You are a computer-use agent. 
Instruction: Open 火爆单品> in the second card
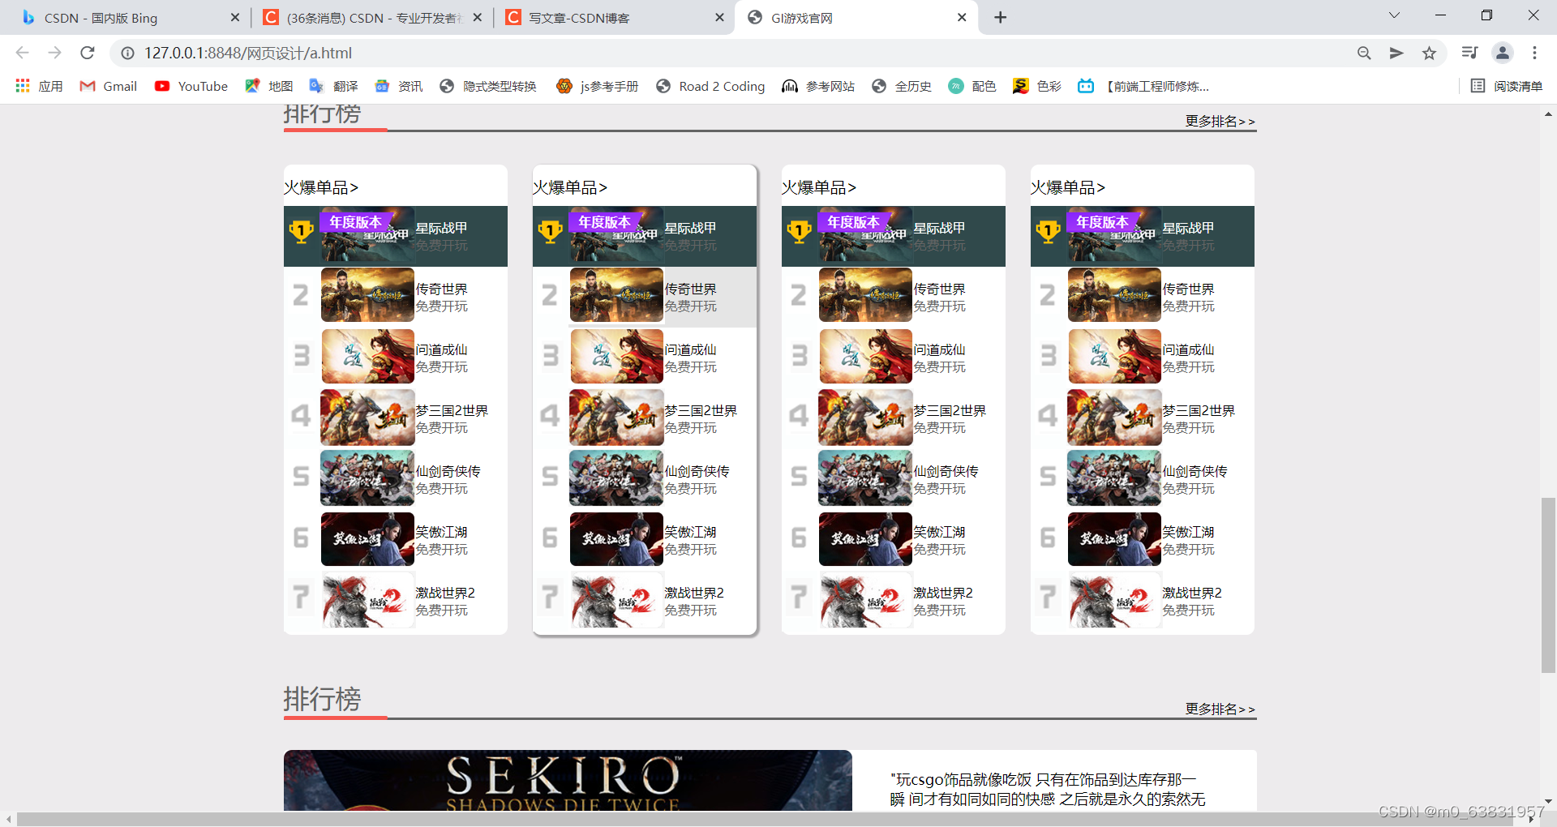coord(569,187)
